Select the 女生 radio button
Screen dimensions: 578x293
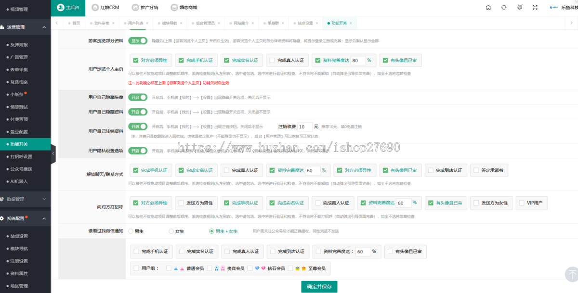(x=171, y=231)
